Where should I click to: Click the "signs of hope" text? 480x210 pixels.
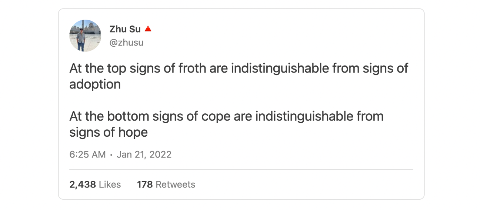click(x=109, y=132)
